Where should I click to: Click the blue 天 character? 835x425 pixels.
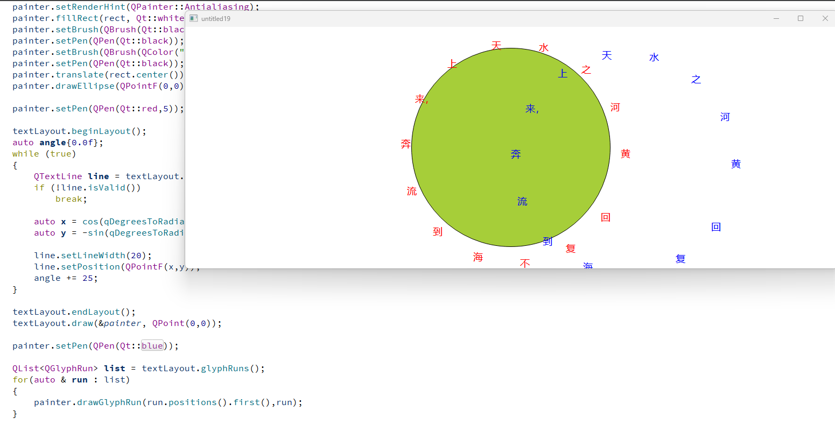point(607,55)
